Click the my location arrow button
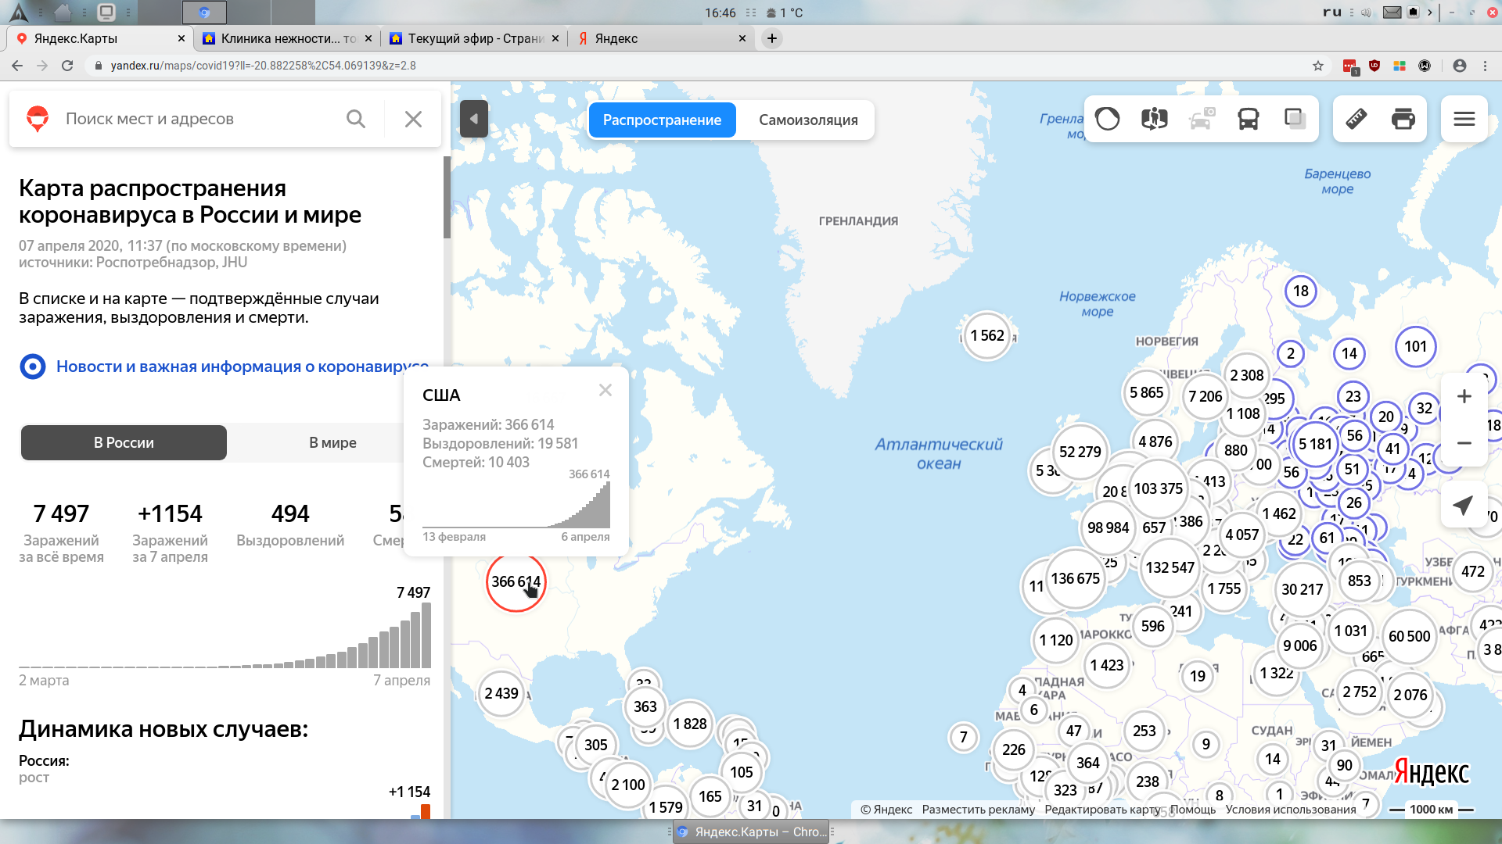Viewport: 1502px width, 844px height. pos(1464,505)
